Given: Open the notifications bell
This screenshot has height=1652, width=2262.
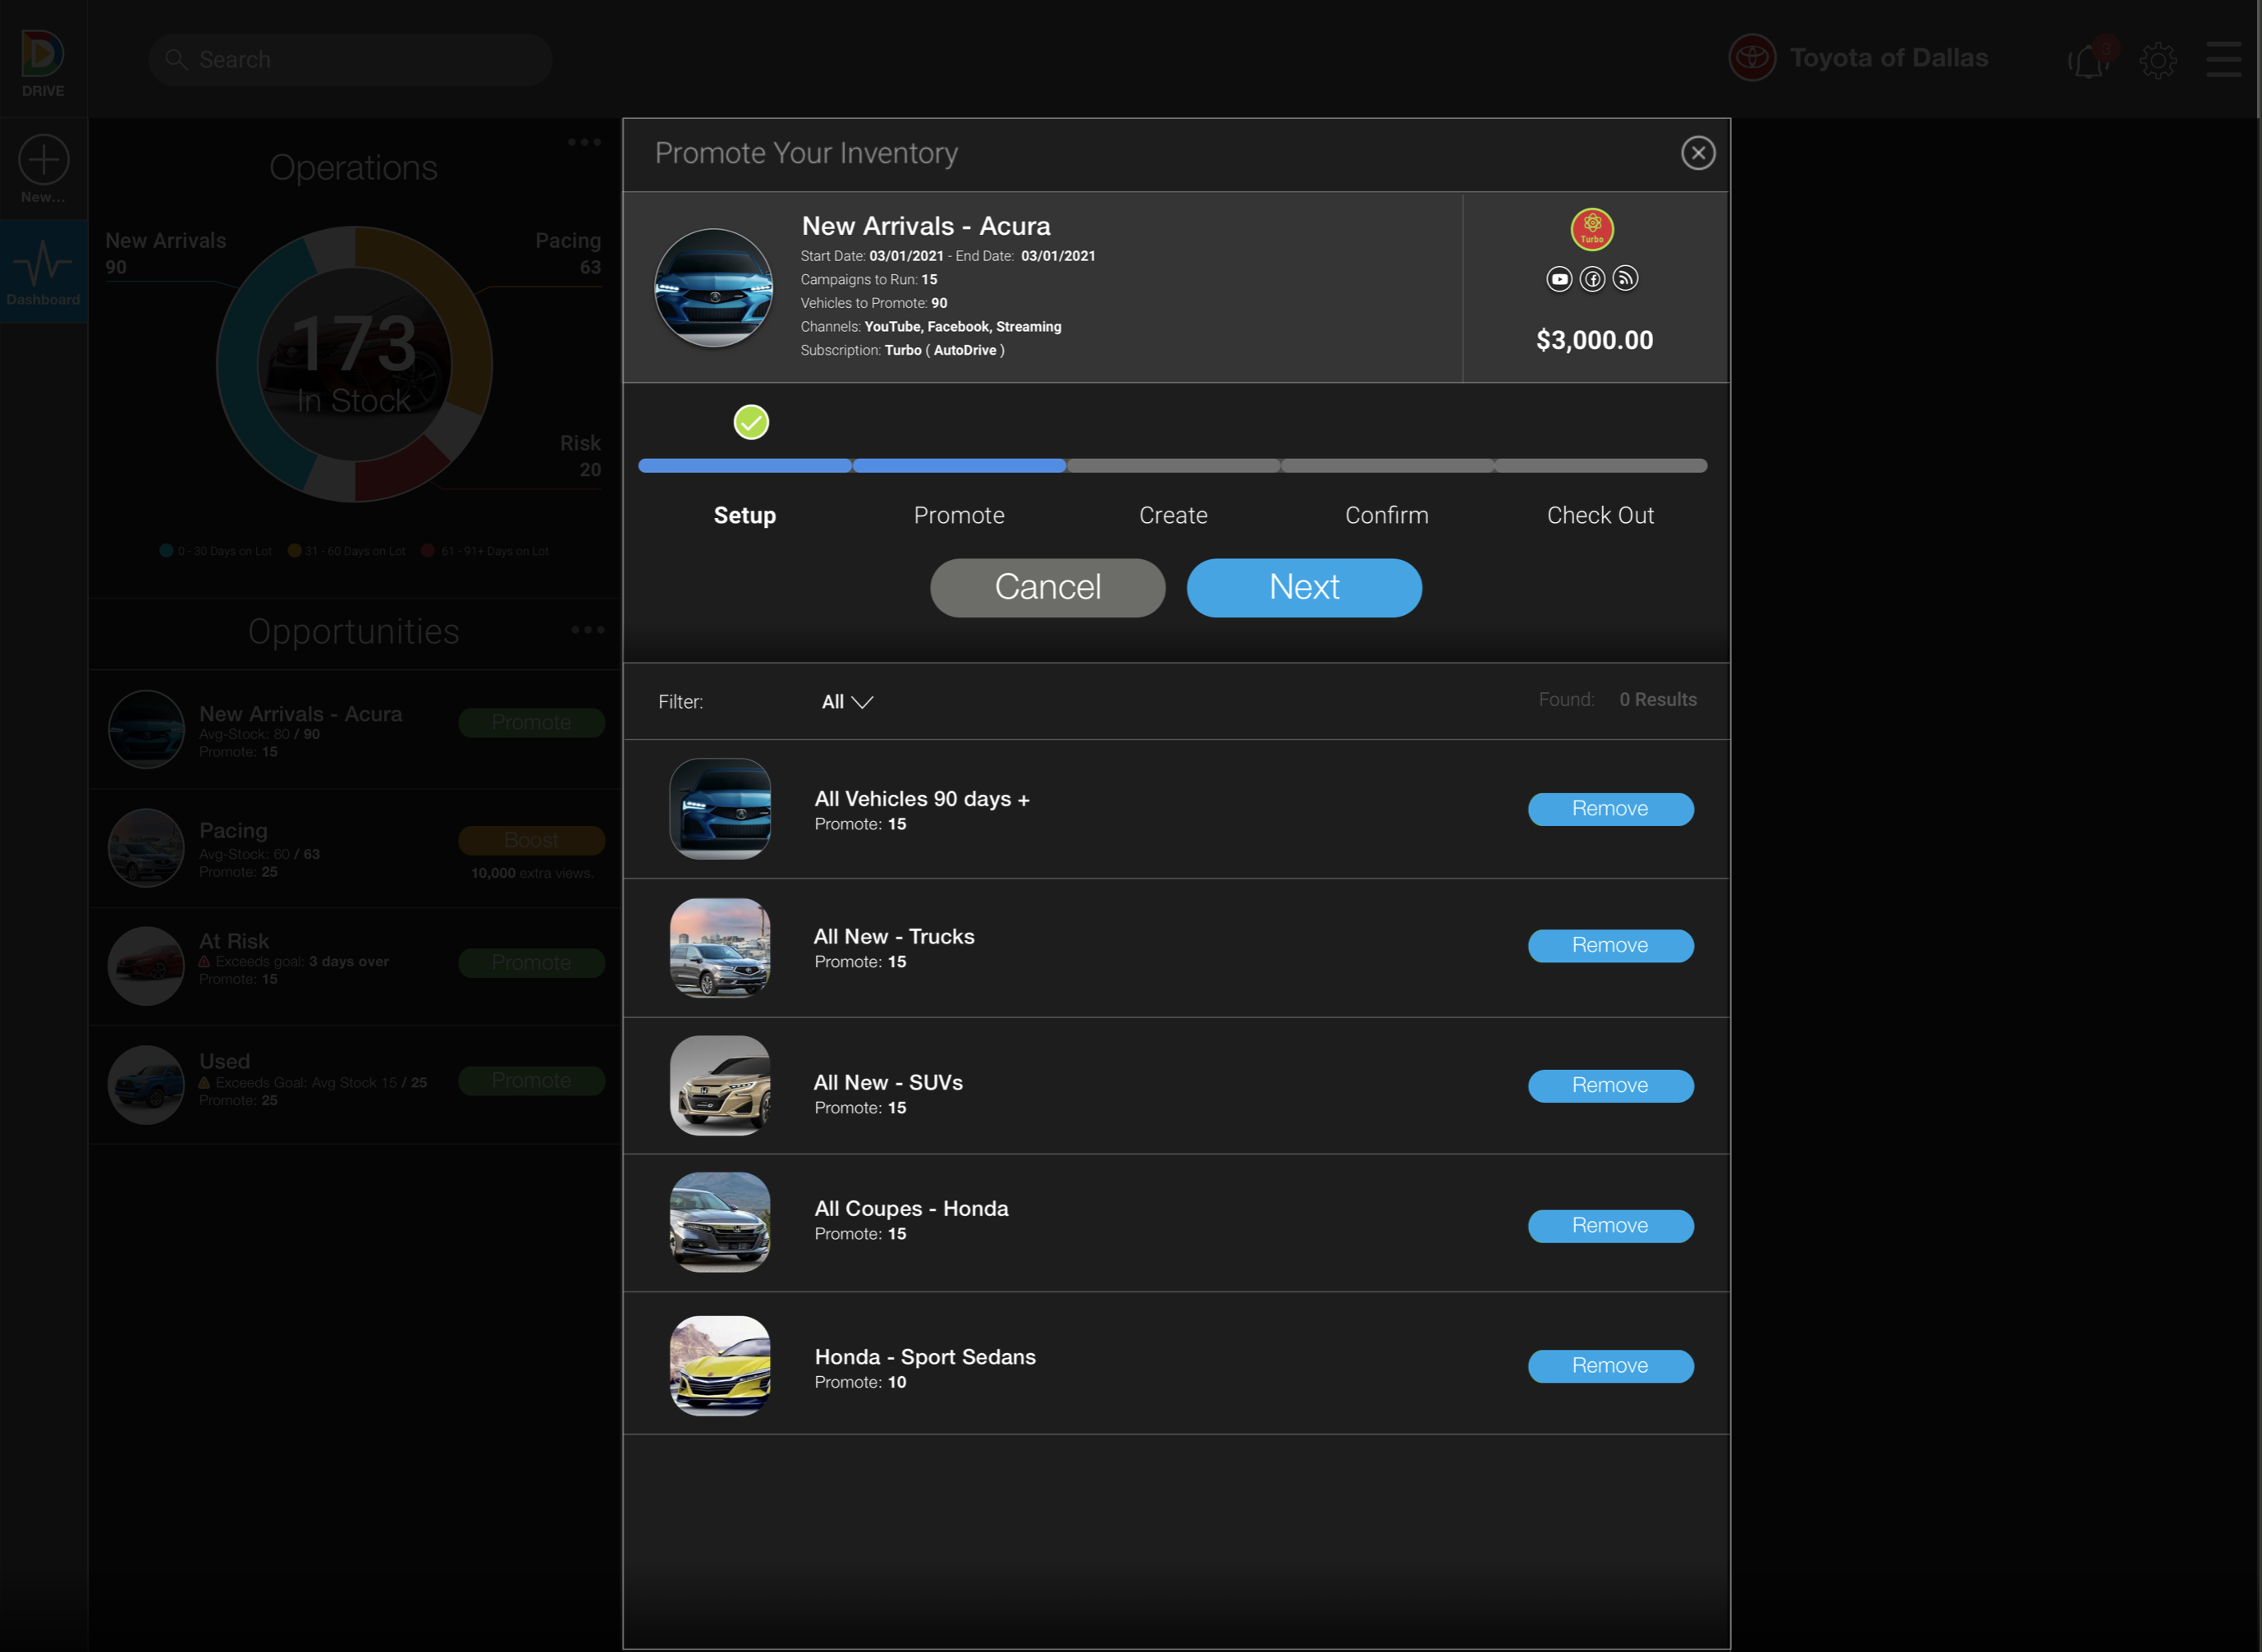Looking at the screenshot, I should (x=2089, y=61).
